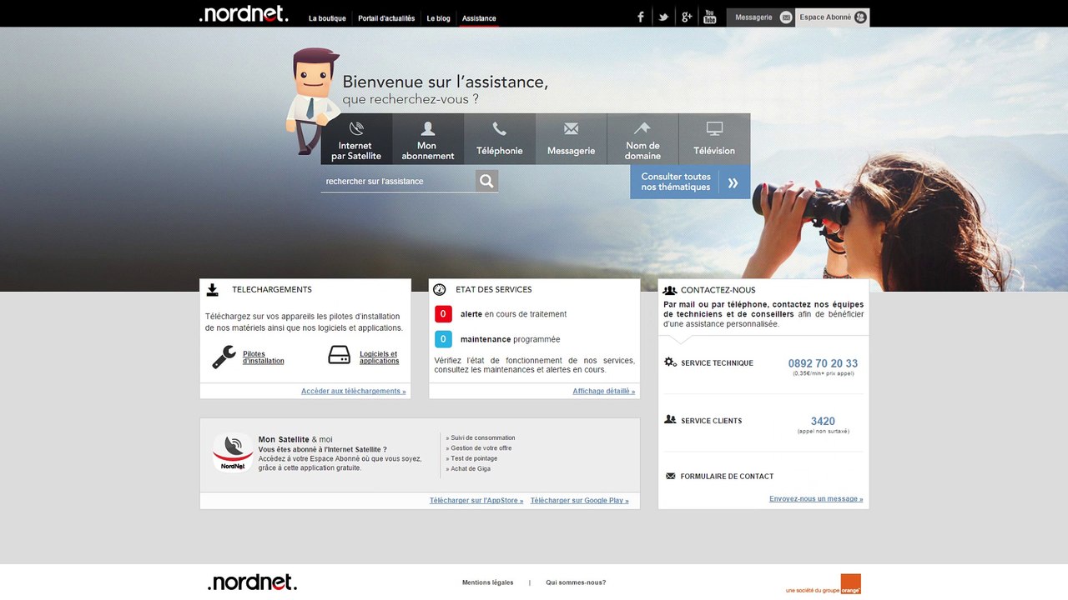The width and height of the screenshot is (1068, 600).
Task: Click the search magnifier button
Action: [x=487, y=181]
